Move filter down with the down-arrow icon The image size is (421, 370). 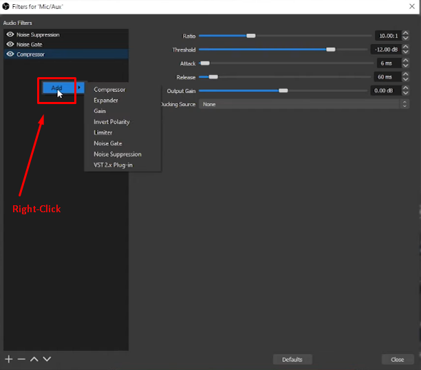pos(47,359)
